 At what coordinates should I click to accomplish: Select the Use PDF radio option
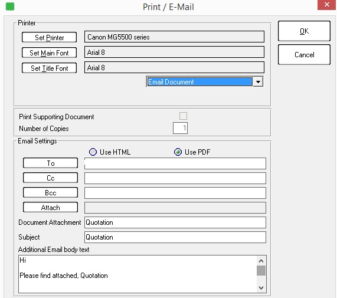click(178, 152)
